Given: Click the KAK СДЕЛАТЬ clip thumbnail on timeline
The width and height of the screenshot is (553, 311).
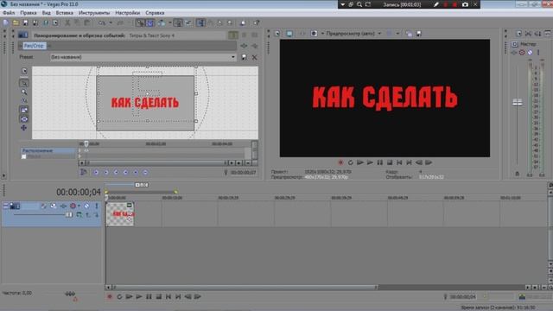Looking at the screenshot, I should point(120,214).
